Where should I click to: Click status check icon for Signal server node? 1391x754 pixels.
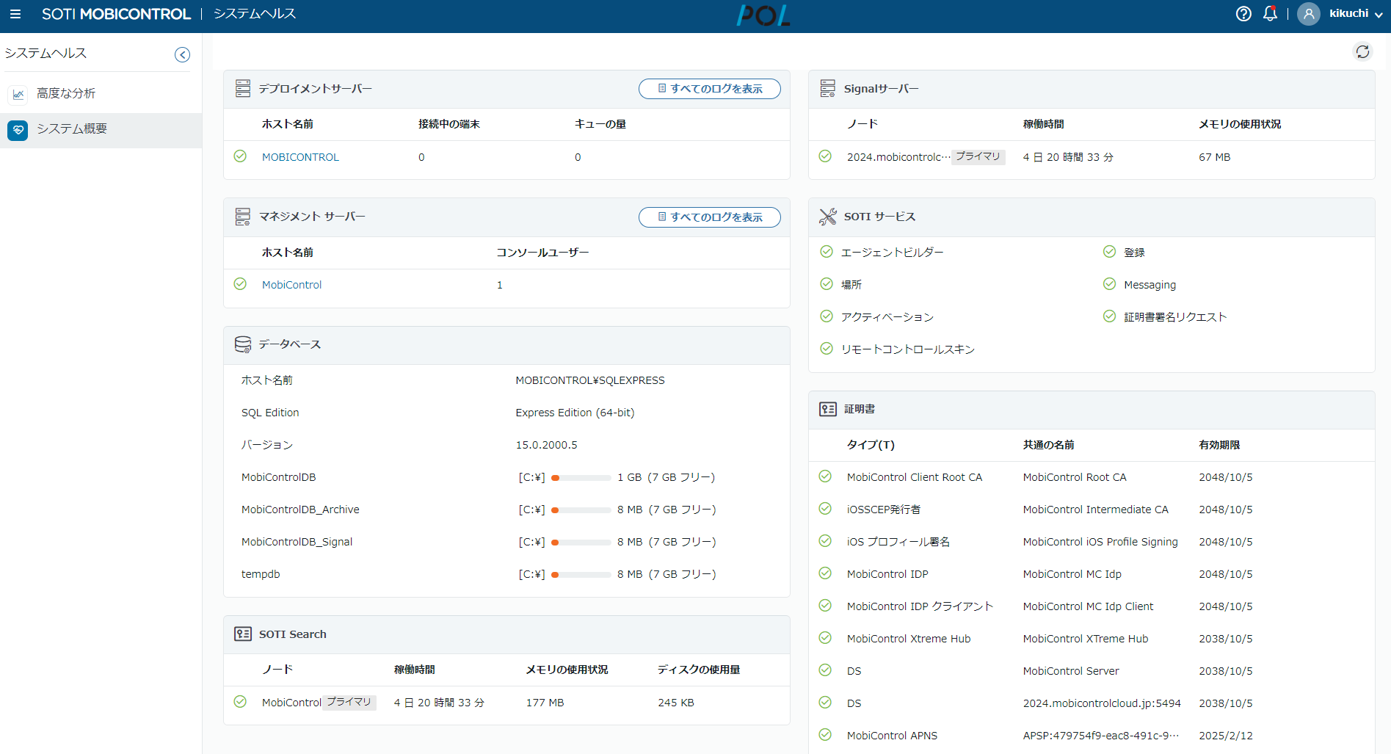[x=825, y=156]
